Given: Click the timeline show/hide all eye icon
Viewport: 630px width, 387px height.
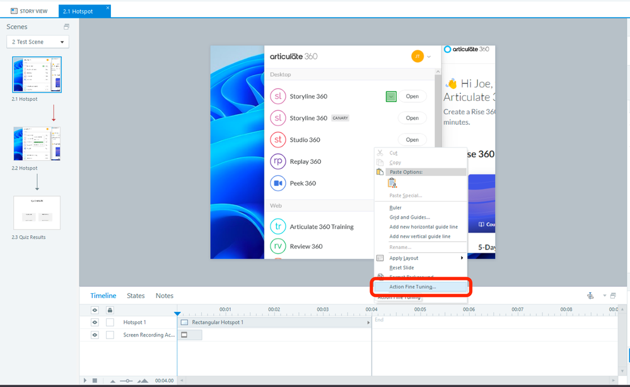Looking at the screenshot, I should (95, 310).
